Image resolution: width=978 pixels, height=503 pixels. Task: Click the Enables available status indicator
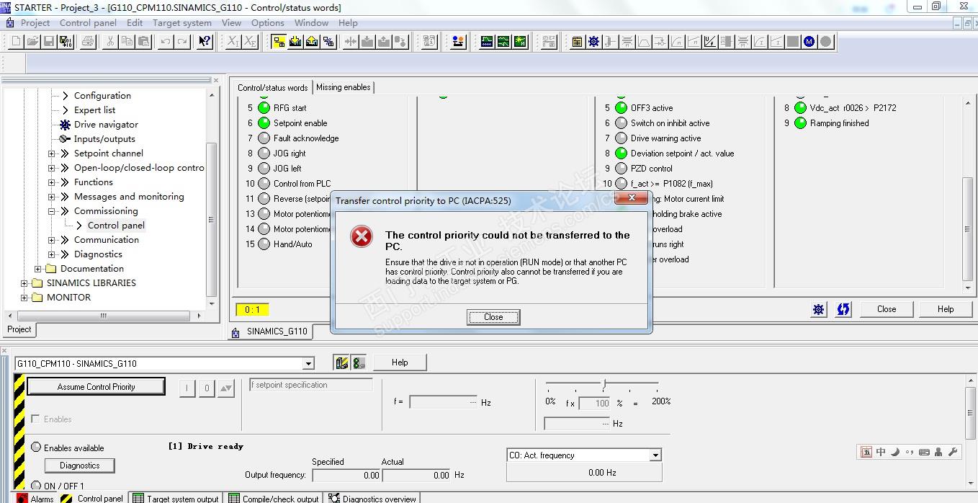(x=36, y=448)
